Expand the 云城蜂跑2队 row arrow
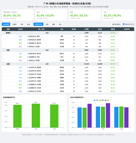The image size is (136, 143). (28, 88)
